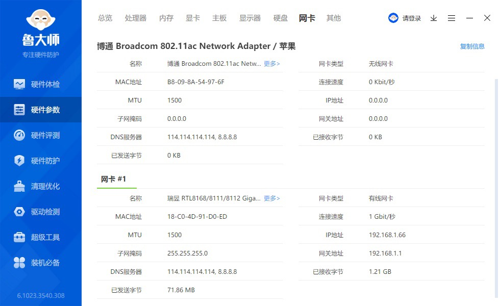Image resolution: width=500 pixels, height=306 pixels.
Task: Select the 网卡 #1 section tab
Action: click(x=113, y=179)
